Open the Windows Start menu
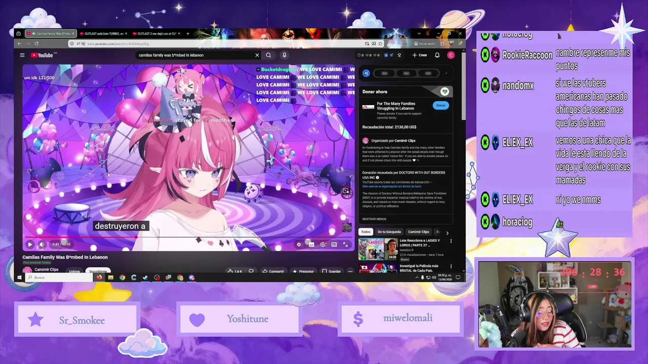The width and height of the screenshot is (648, 364). click(20, 277)
